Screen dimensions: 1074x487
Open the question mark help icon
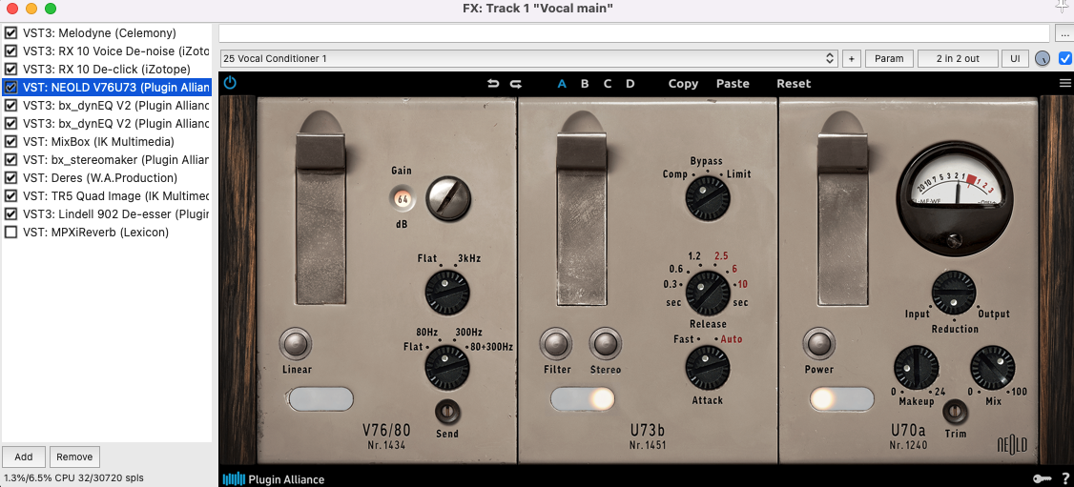point(1065,478)
